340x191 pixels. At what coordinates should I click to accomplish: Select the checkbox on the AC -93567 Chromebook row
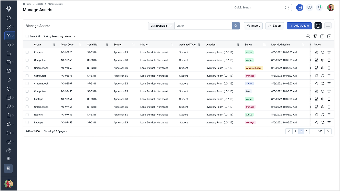click(27, 83)
